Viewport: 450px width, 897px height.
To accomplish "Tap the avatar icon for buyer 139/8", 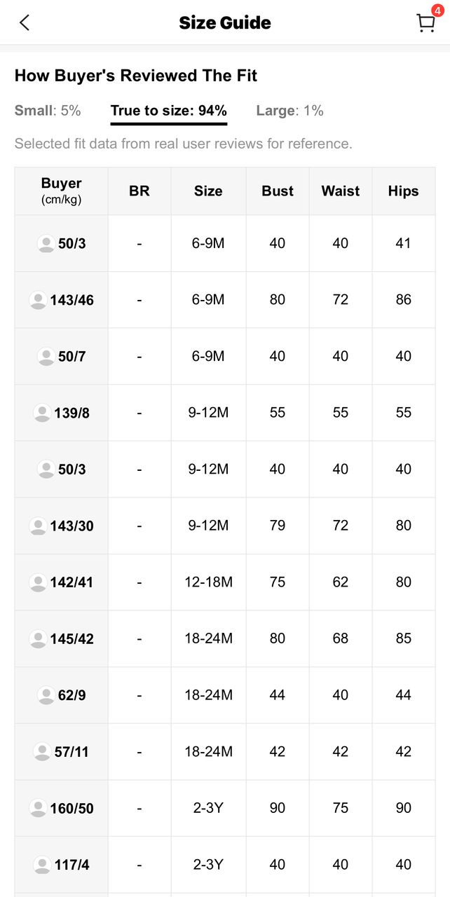I will [x=42, y=413].
